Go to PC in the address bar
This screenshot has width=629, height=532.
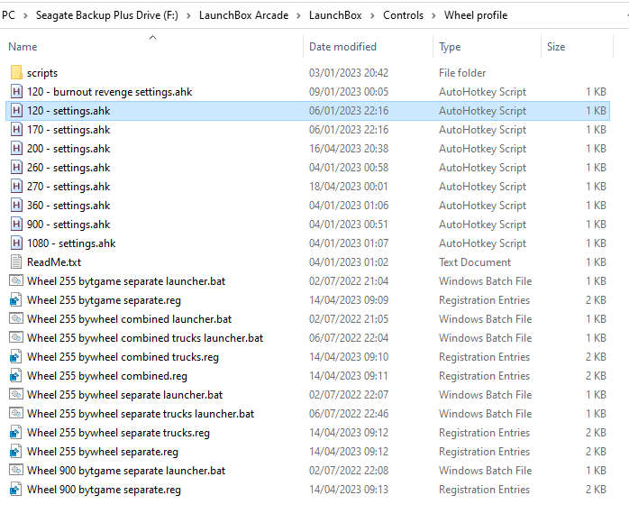(8, 15)
